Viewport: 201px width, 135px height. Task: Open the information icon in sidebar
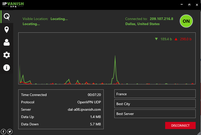pos(7,68)
